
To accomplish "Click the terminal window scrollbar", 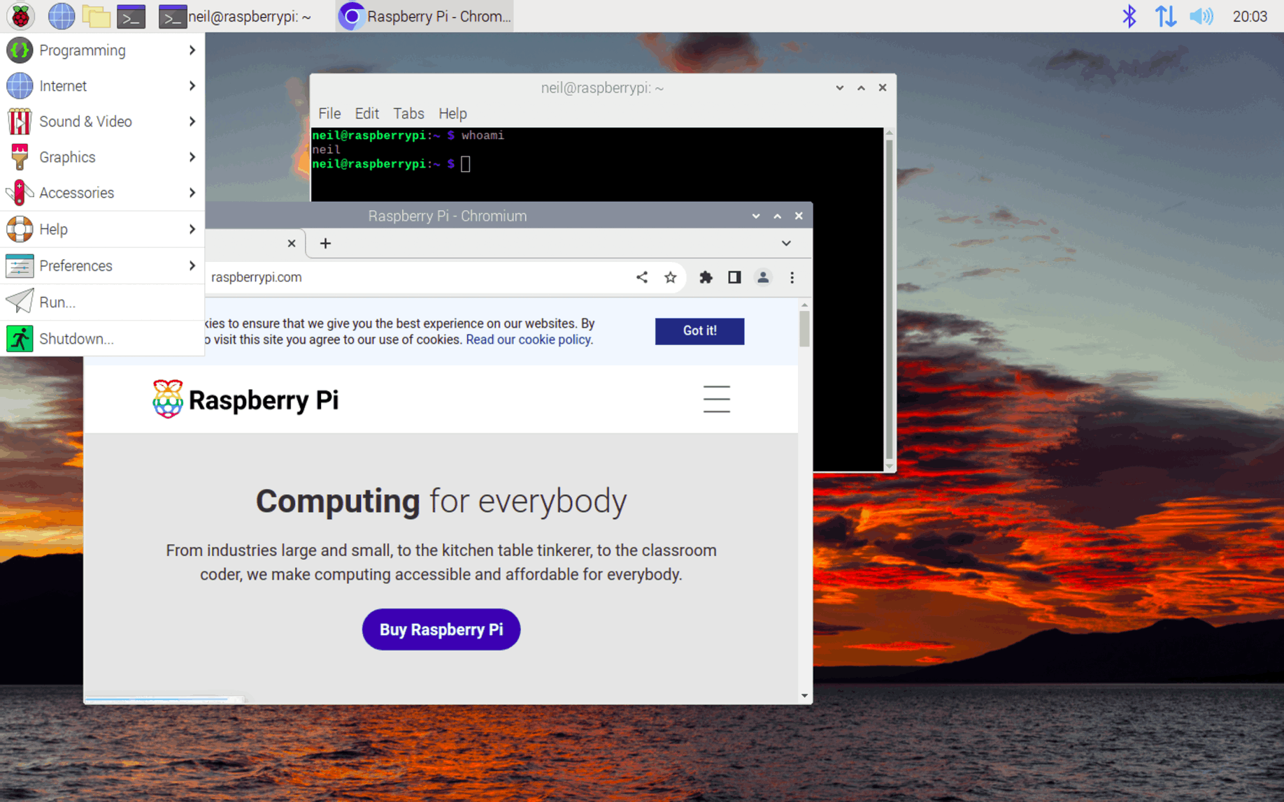I will 890,299.
